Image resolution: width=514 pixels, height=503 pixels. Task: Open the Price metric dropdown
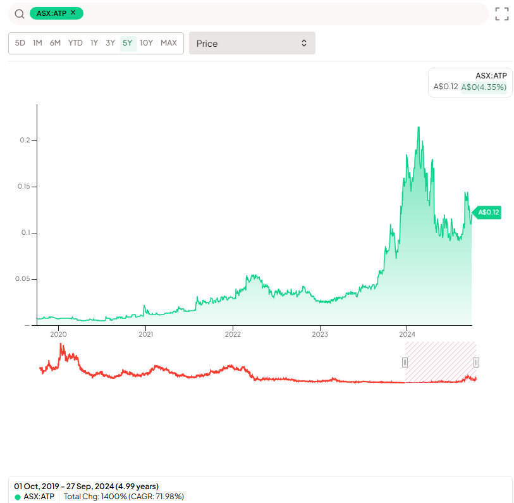pyautogui.click(x=252, y=43)
